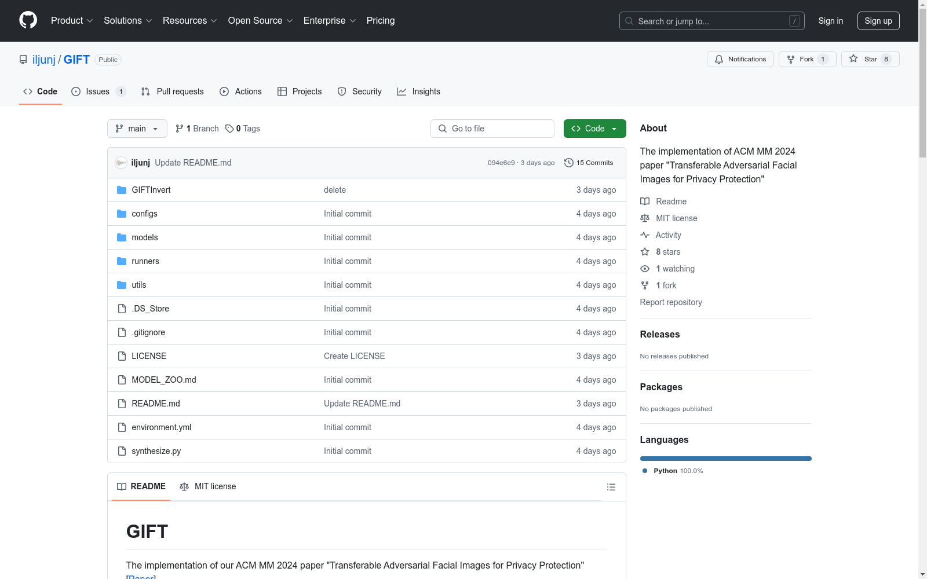Click the GIFTInvert folder icon
Image resolution: width=927 pixels, height=579 pixels.
[122, 190]
